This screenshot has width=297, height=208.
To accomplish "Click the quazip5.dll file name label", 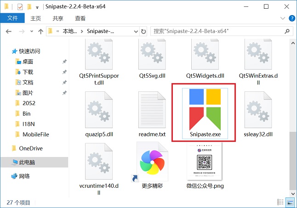I will 99,134.
